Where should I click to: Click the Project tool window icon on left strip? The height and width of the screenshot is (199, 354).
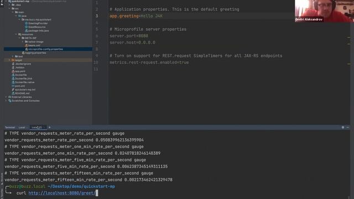pos(2,4)
